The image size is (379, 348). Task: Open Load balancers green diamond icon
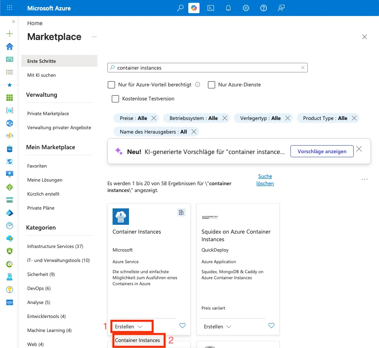point(10,187)
